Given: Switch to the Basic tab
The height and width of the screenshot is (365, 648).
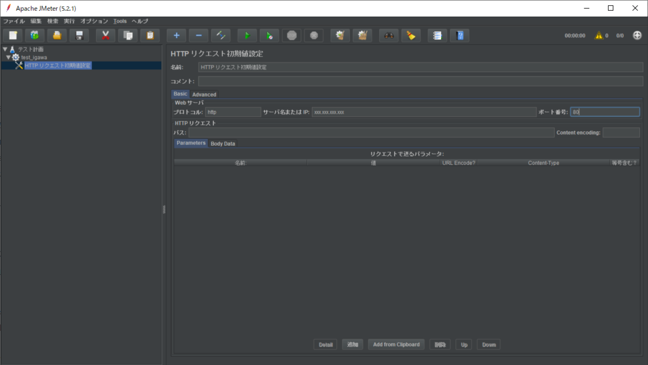Looking at the screenshot, I should click(x=180, y=94).
